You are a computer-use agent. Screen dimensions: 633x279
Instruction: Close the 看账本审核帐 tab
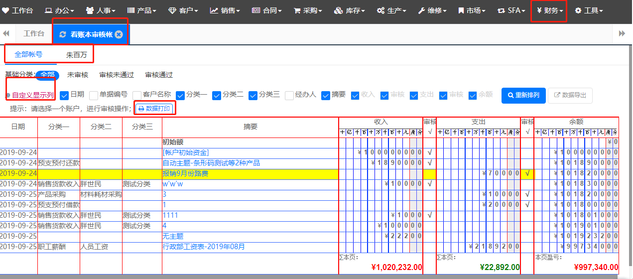(119, 34)
